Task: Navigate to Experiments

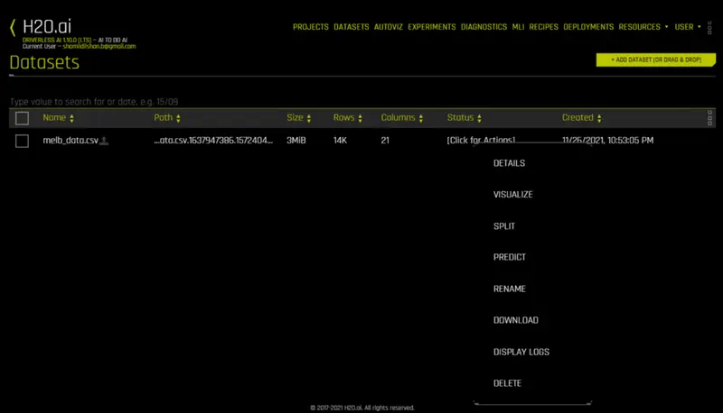Action: click(432, 27)
